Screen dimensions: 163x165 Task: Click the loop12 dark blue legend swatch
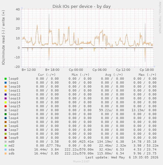point(6,94)
